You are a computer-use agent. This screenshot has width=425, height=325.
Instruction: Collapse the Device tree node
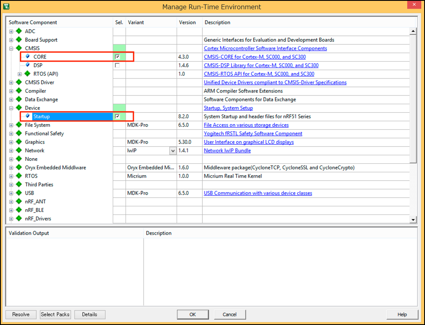click(x=11, y=108)
